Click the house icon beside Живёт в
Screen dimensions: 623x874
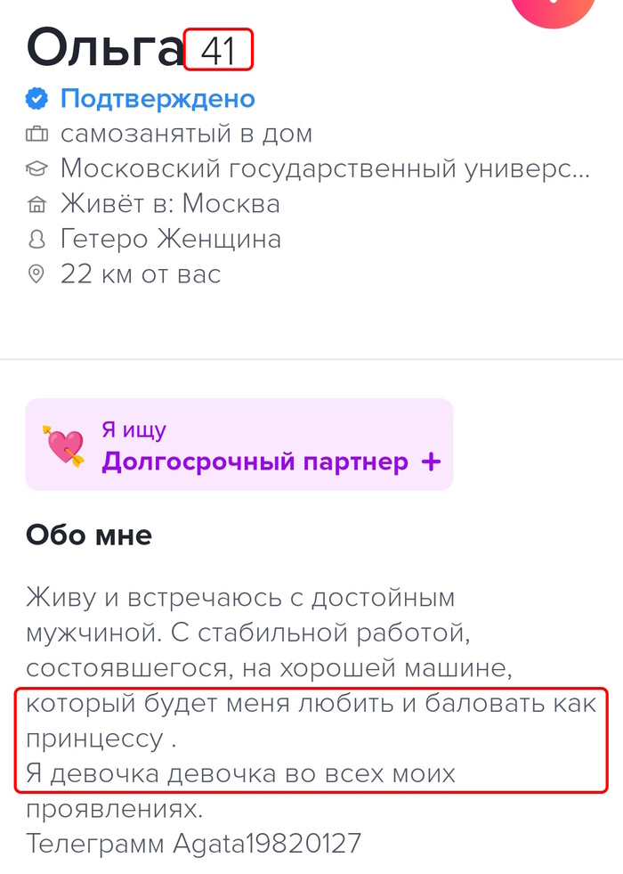click(36, 204)
